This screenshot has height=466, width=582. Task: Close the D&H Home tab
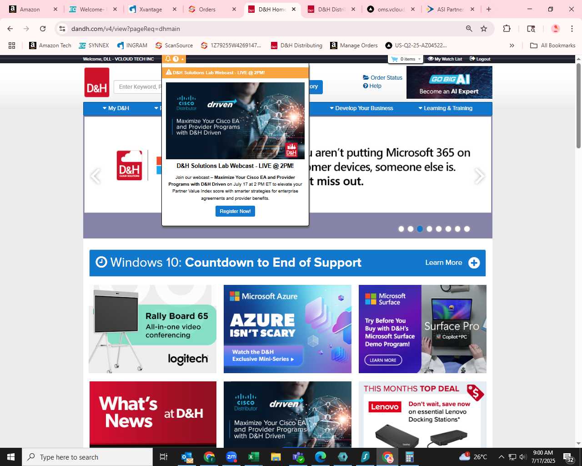[x=294, y=9]
